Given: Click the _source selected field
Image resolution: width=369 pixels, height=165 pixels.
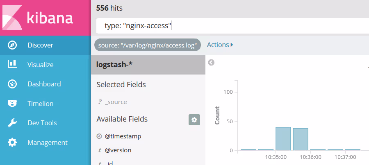Looking at the screenshot, I should 116,102.
